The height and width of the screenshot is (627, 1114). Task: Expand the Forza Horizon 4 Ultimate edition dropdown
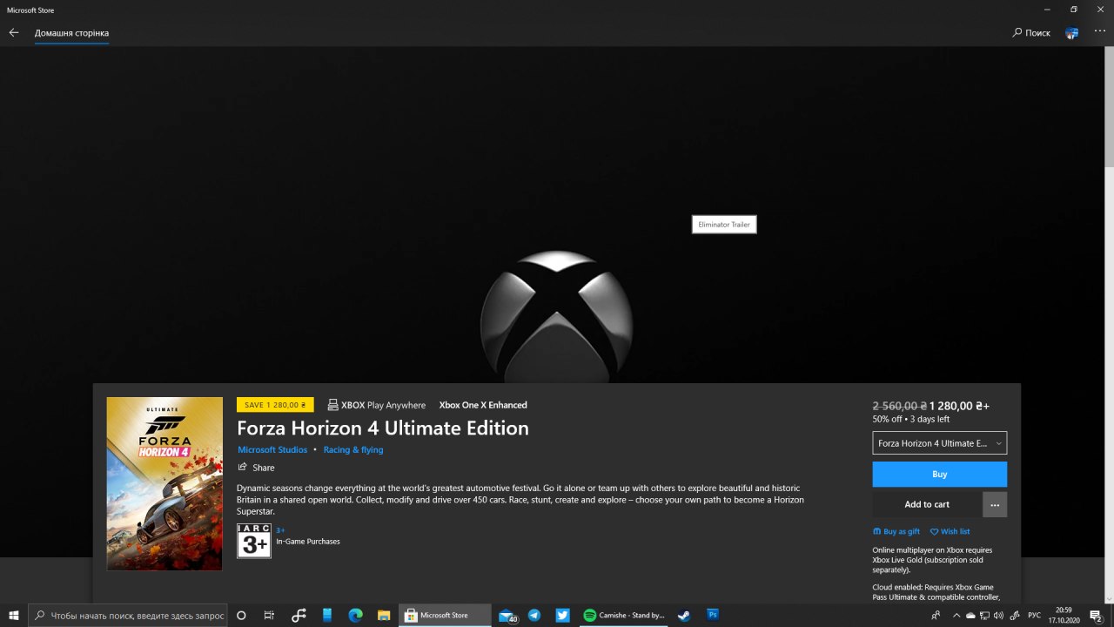(x=940, y=443)
